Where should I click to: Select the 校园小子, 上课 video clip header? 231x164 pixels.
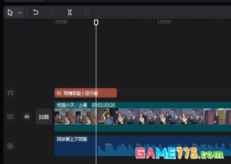coord(72,105)
